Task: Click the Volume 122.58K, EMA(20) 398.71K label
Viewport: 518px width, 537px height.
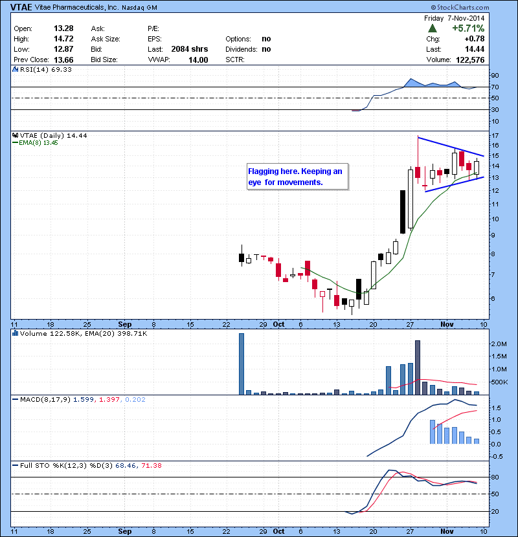Action: coord(84,333)
